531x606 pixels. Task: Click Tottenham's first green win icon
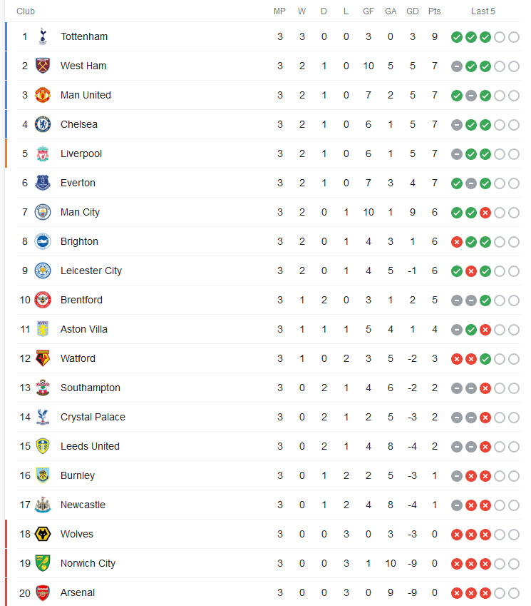click(x=457, y=37)
